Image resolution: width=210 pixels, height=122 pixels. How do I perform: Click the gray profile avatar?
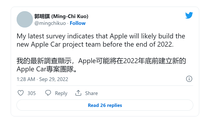[x=25, y=19]
